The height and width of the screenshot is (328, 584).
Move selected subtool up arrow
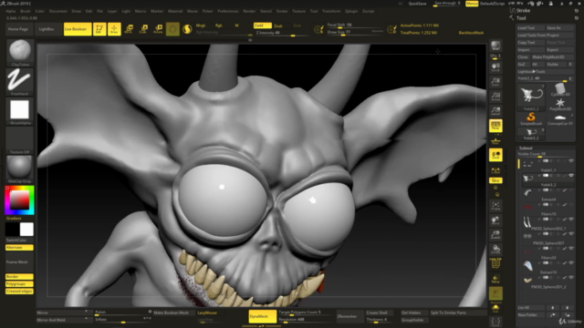(552, 308)
